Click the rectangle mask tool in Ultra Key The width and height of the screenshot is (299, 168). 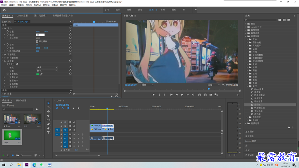click(13, 64)
